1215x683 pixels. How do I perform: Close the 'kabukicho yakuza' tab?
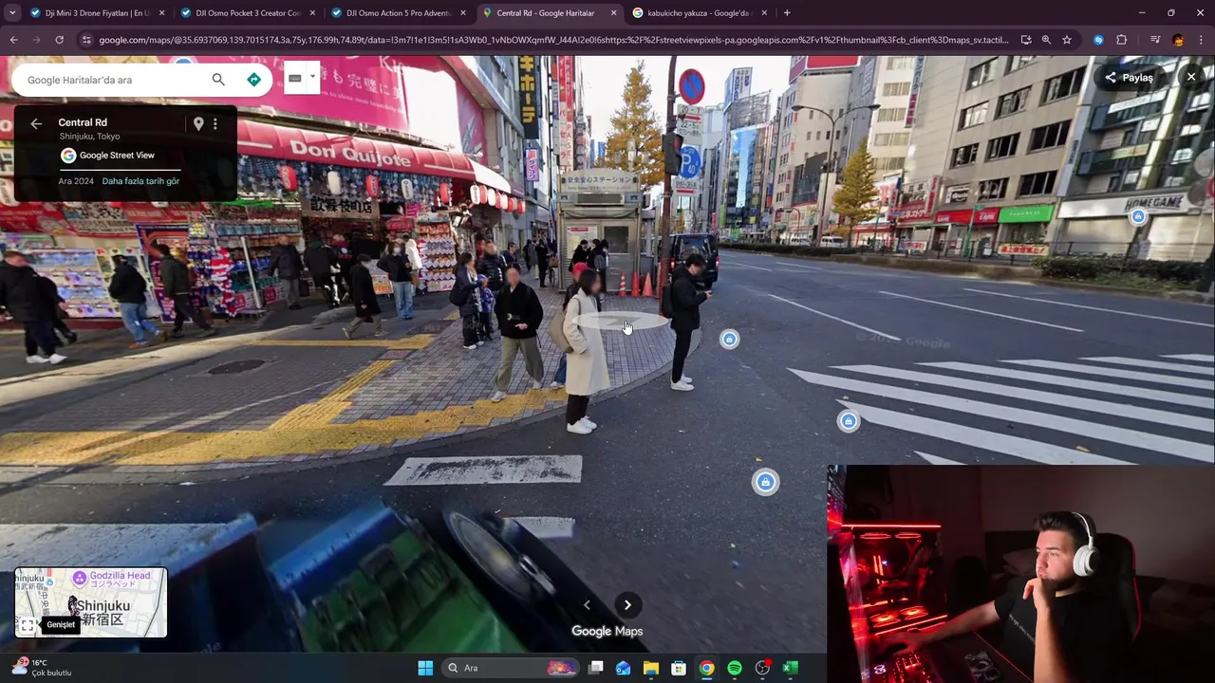pos(764,13)
